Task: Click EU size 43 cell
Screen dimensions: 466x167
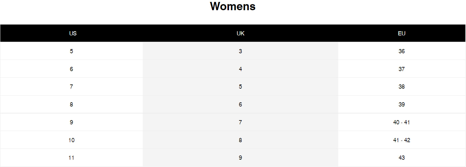Action: pos(402,158)
